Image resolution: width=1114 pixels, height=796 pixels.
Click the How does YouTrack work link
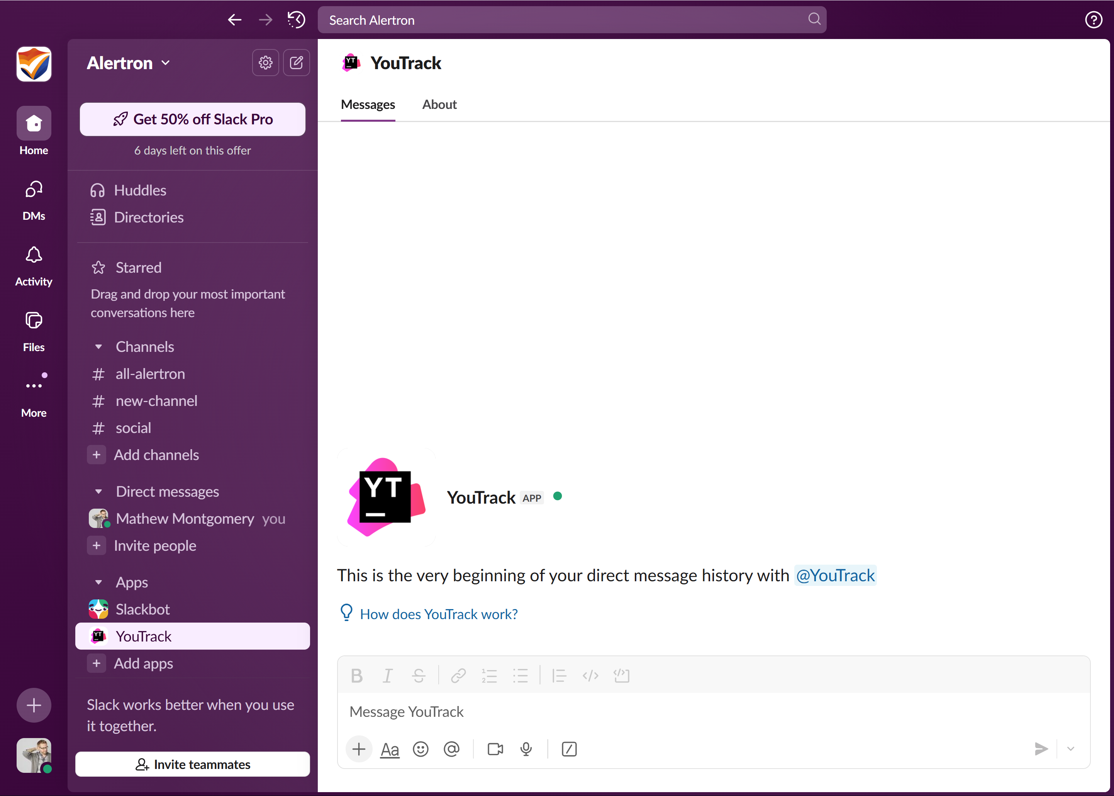pyautogui.click(x=439, y=614)
